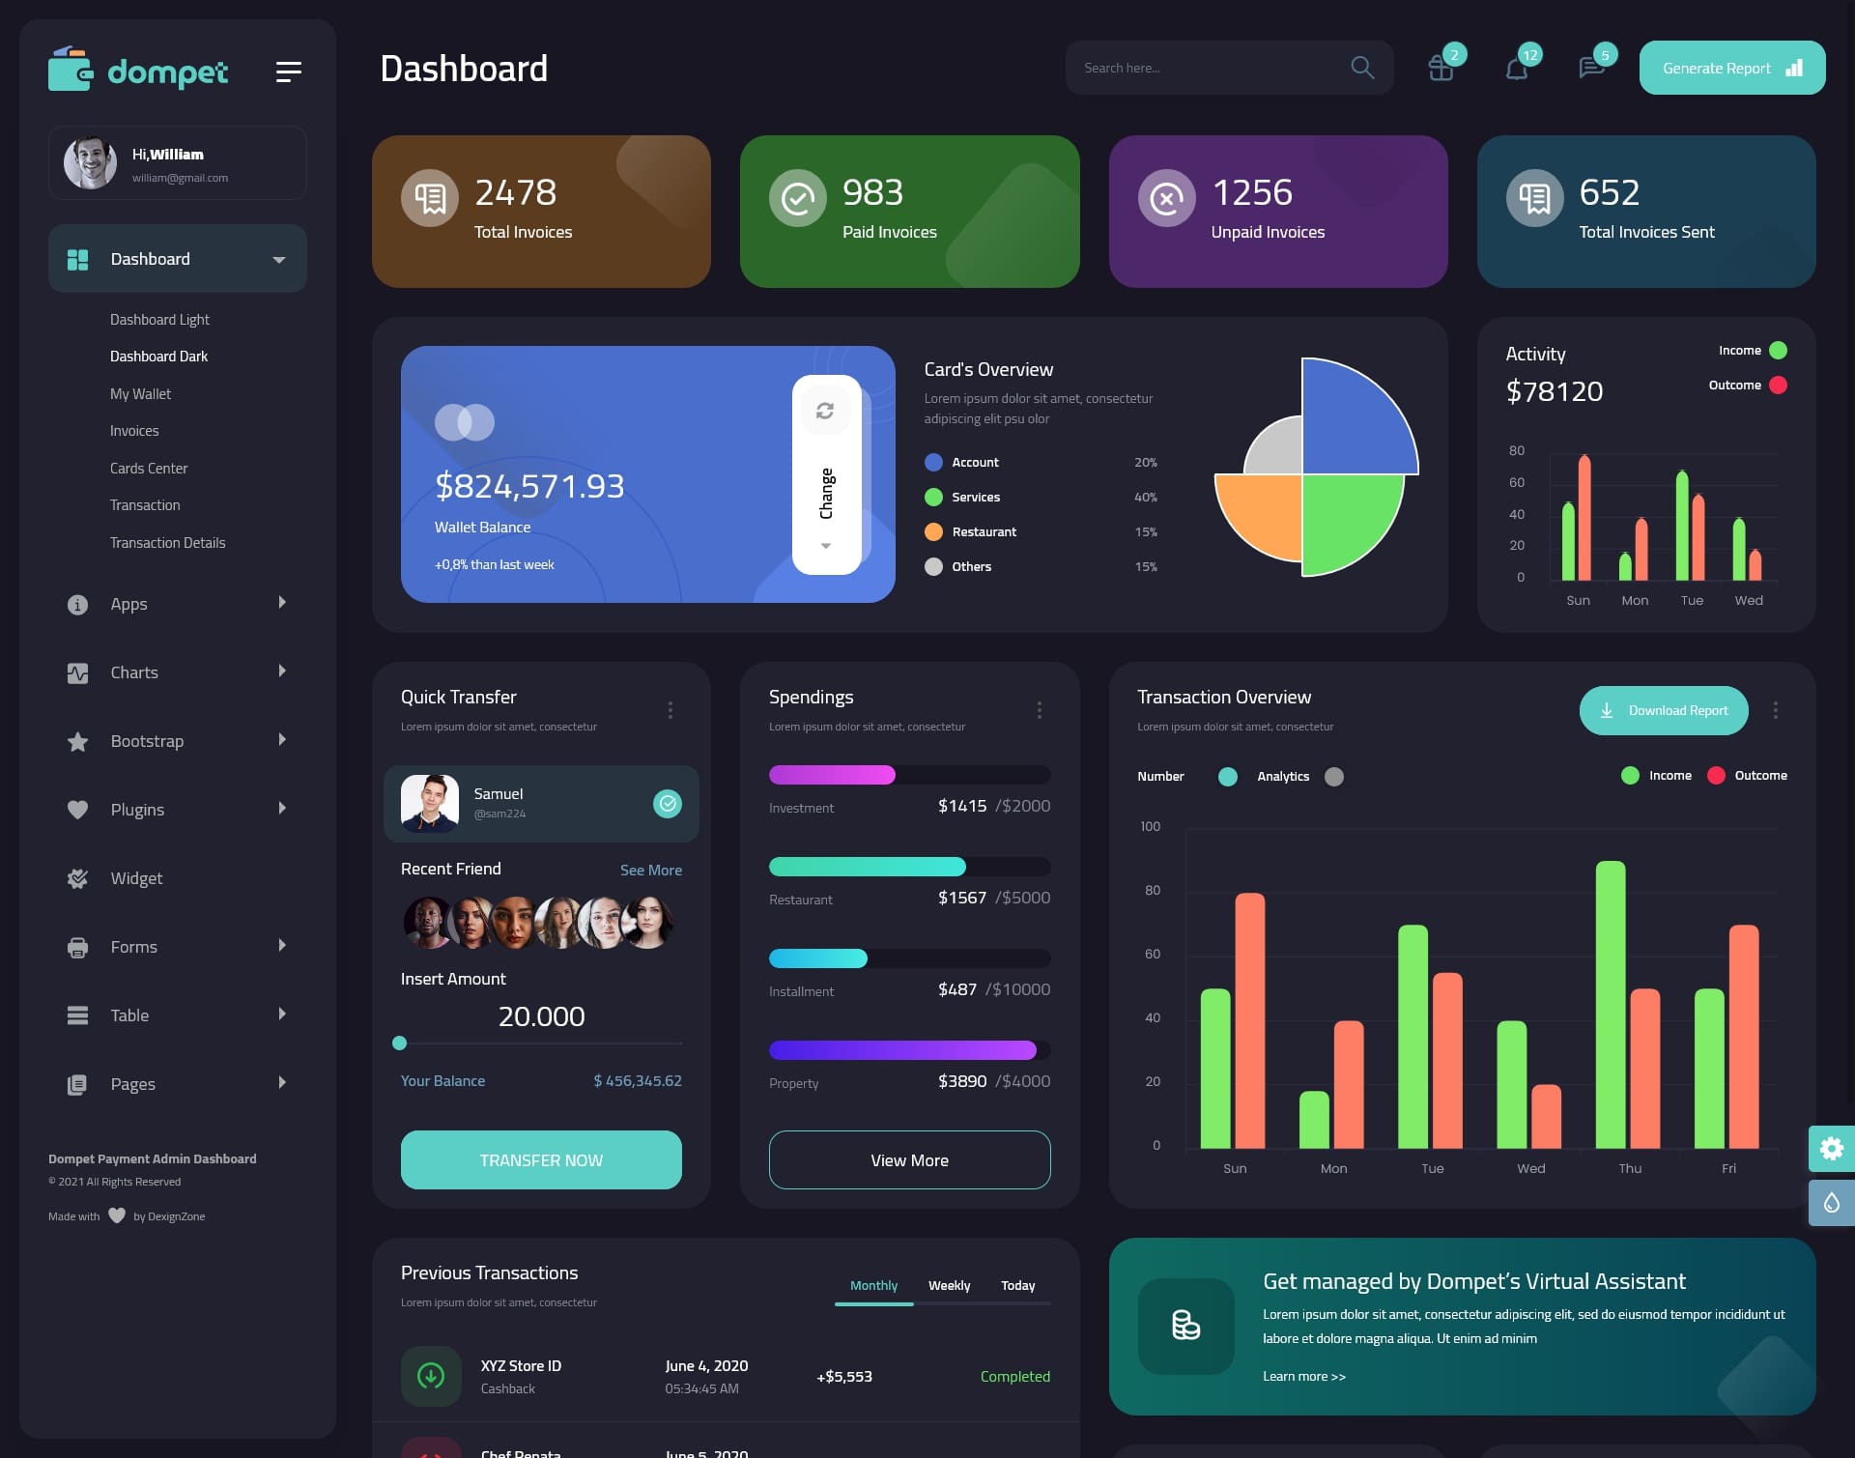Click the Generate Report button
Screen dimensions: 1855x1458
[x=1731, y=67]
